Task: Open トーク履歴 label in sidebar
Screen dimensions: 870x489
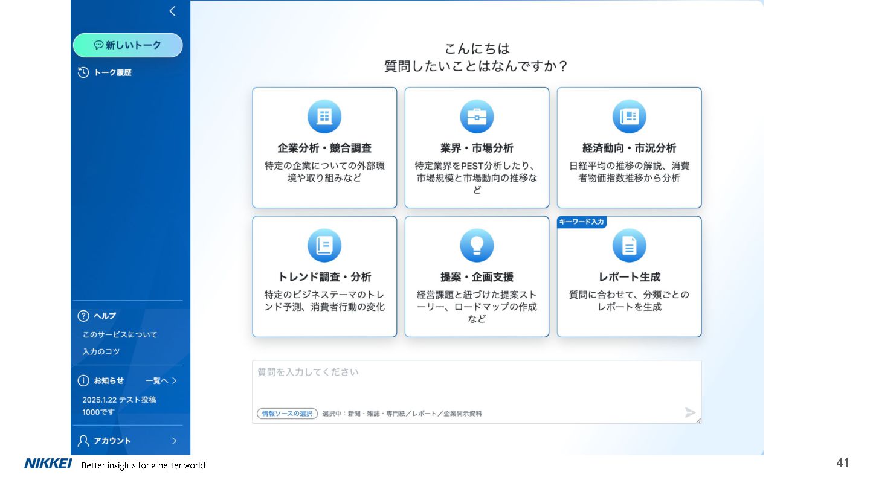Action: tap(112, 72)
